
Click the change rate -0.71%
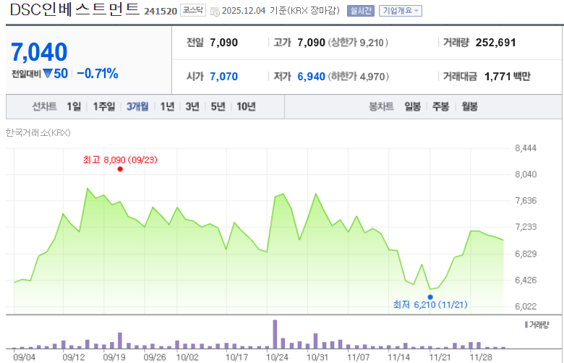(x=98, y=74)
